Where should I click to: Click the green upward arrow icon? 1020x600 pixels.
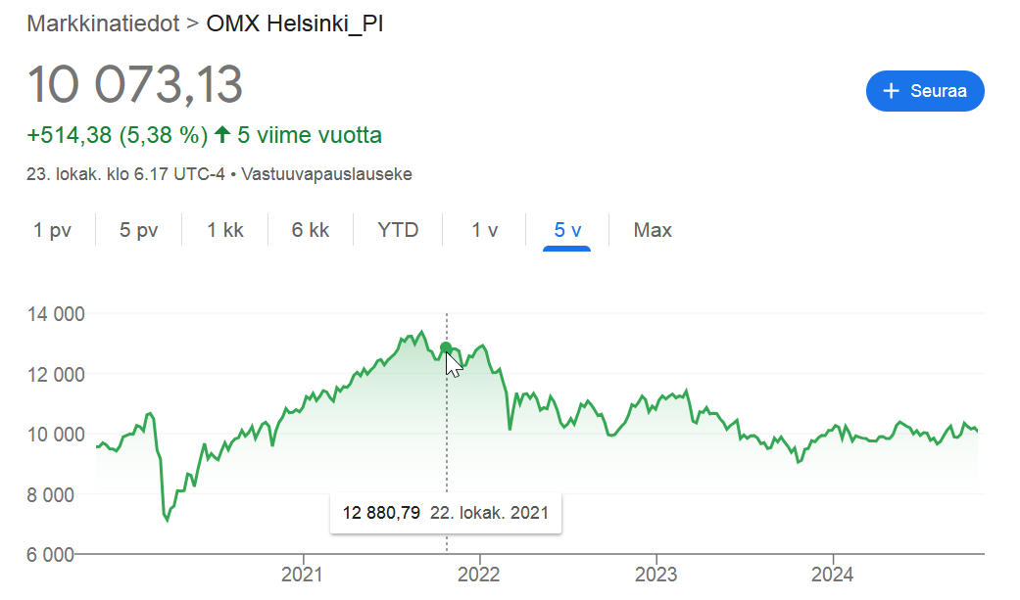222,134
